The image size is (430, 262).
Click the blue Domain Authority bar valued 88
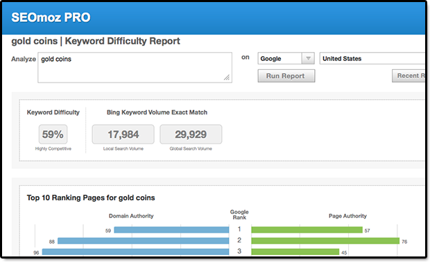coord(143,241)
